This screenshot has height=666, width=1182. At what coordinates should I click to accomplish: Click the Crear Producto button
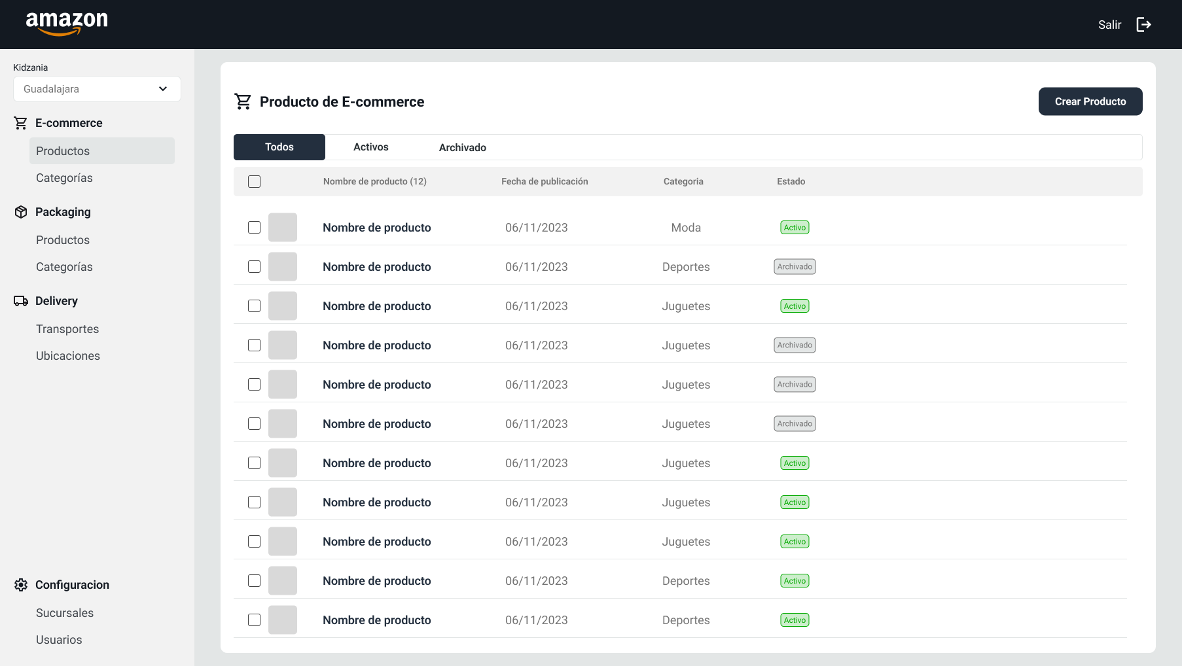click(1090, 101)
